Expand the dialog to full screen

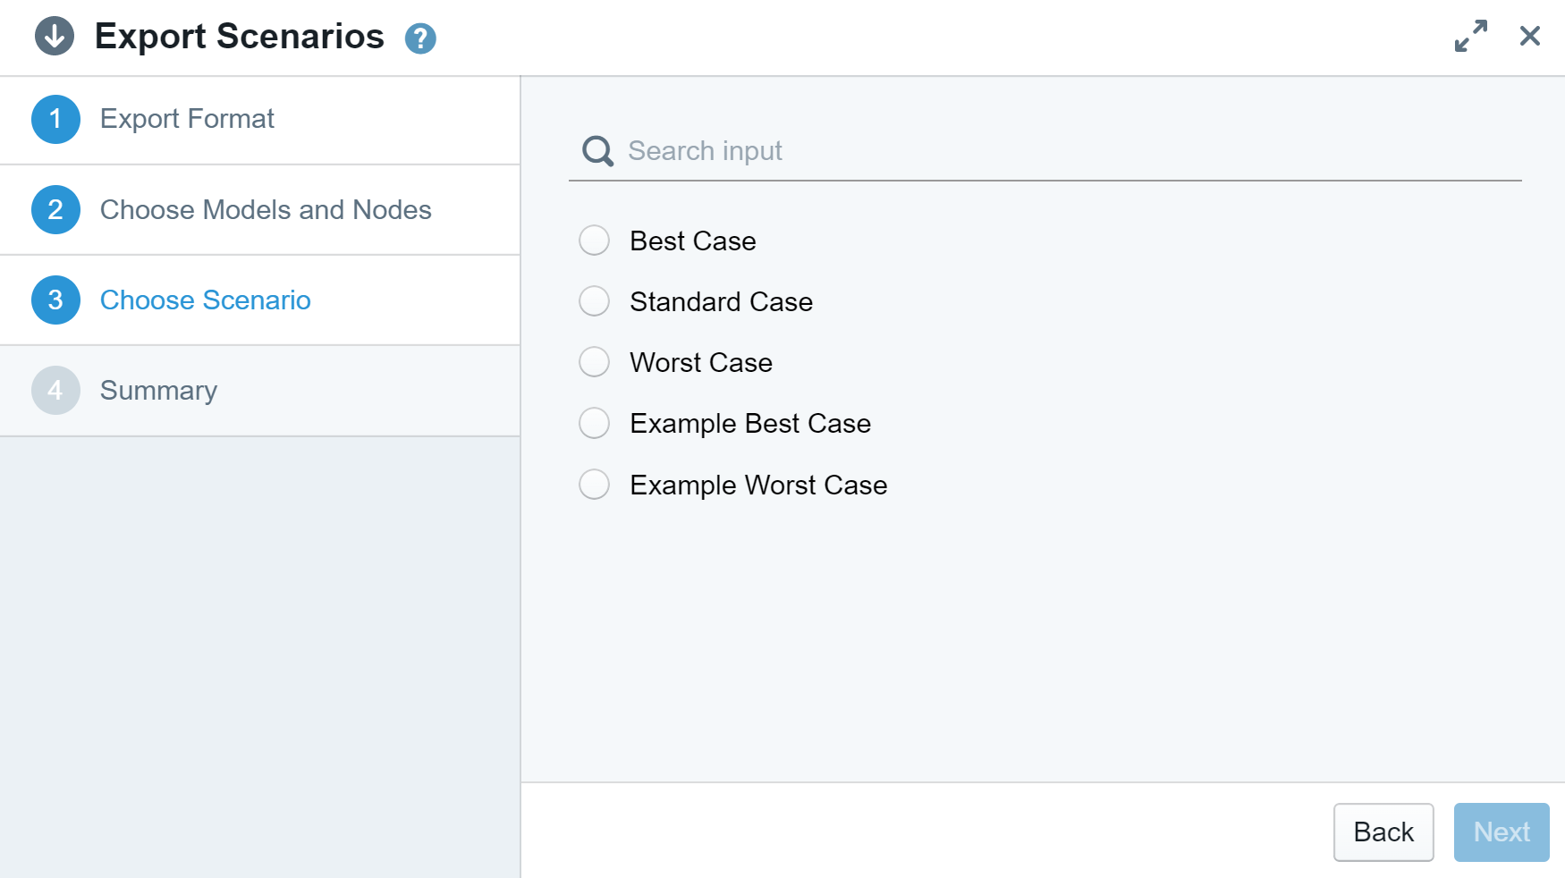[x=1470, y=37]
